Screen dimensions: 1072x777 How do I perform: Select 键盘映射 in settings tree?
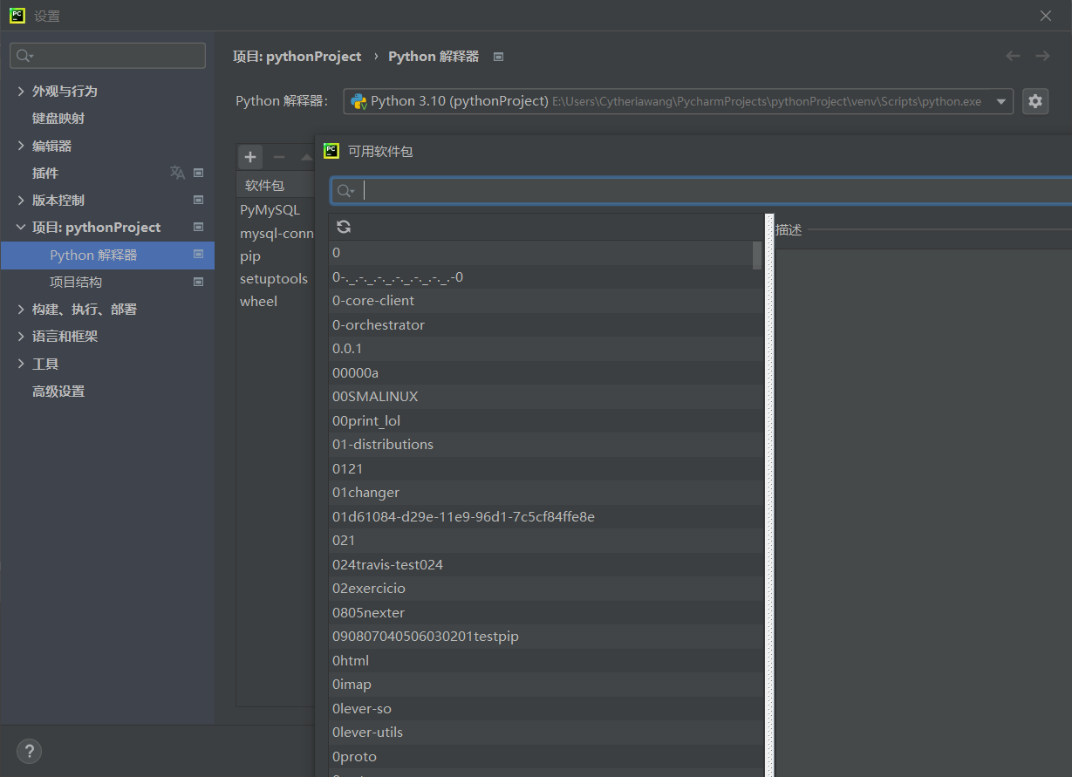pyautogui.click(x=58, y=118)
